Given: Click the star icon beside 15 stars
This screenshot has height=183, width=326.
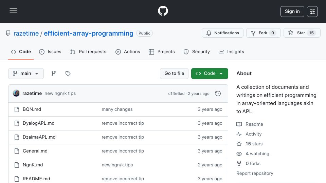Looking at the screenshot, I should pos(239,144).
